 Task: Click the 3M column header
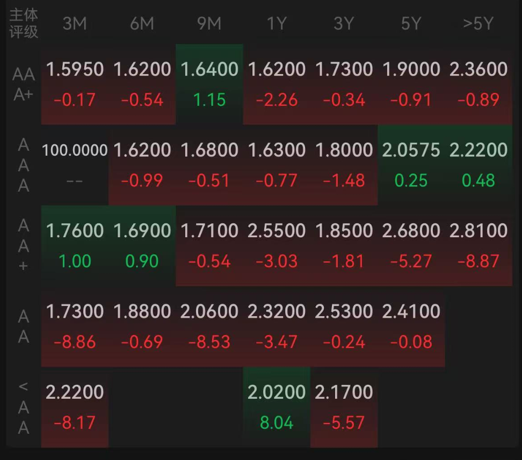point(75,24)
